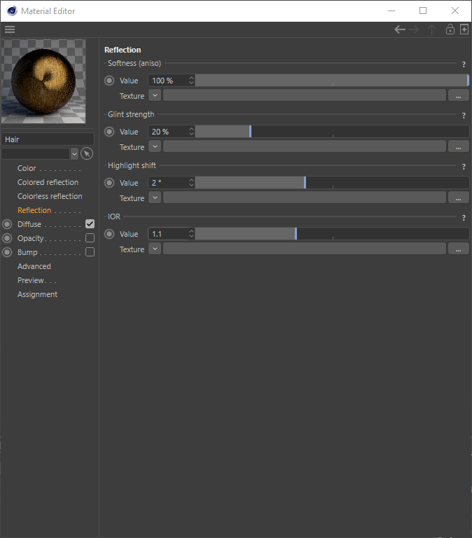Click the material preview sphere thumbnail
The height and width of the screenshot is (538, 472).
pos(43,81)
